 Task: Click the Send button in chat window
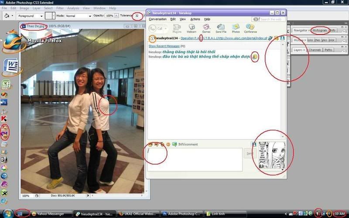[250, 153]
